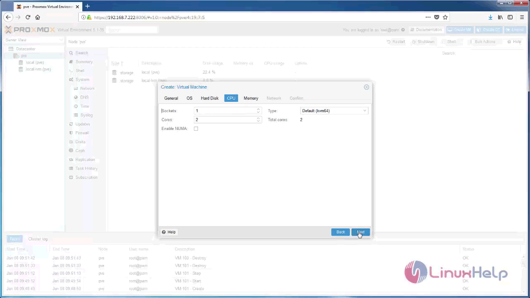This screenshot has width=530, height=298.
Task: Click the Restart node button
Action: tap(396, 42)
